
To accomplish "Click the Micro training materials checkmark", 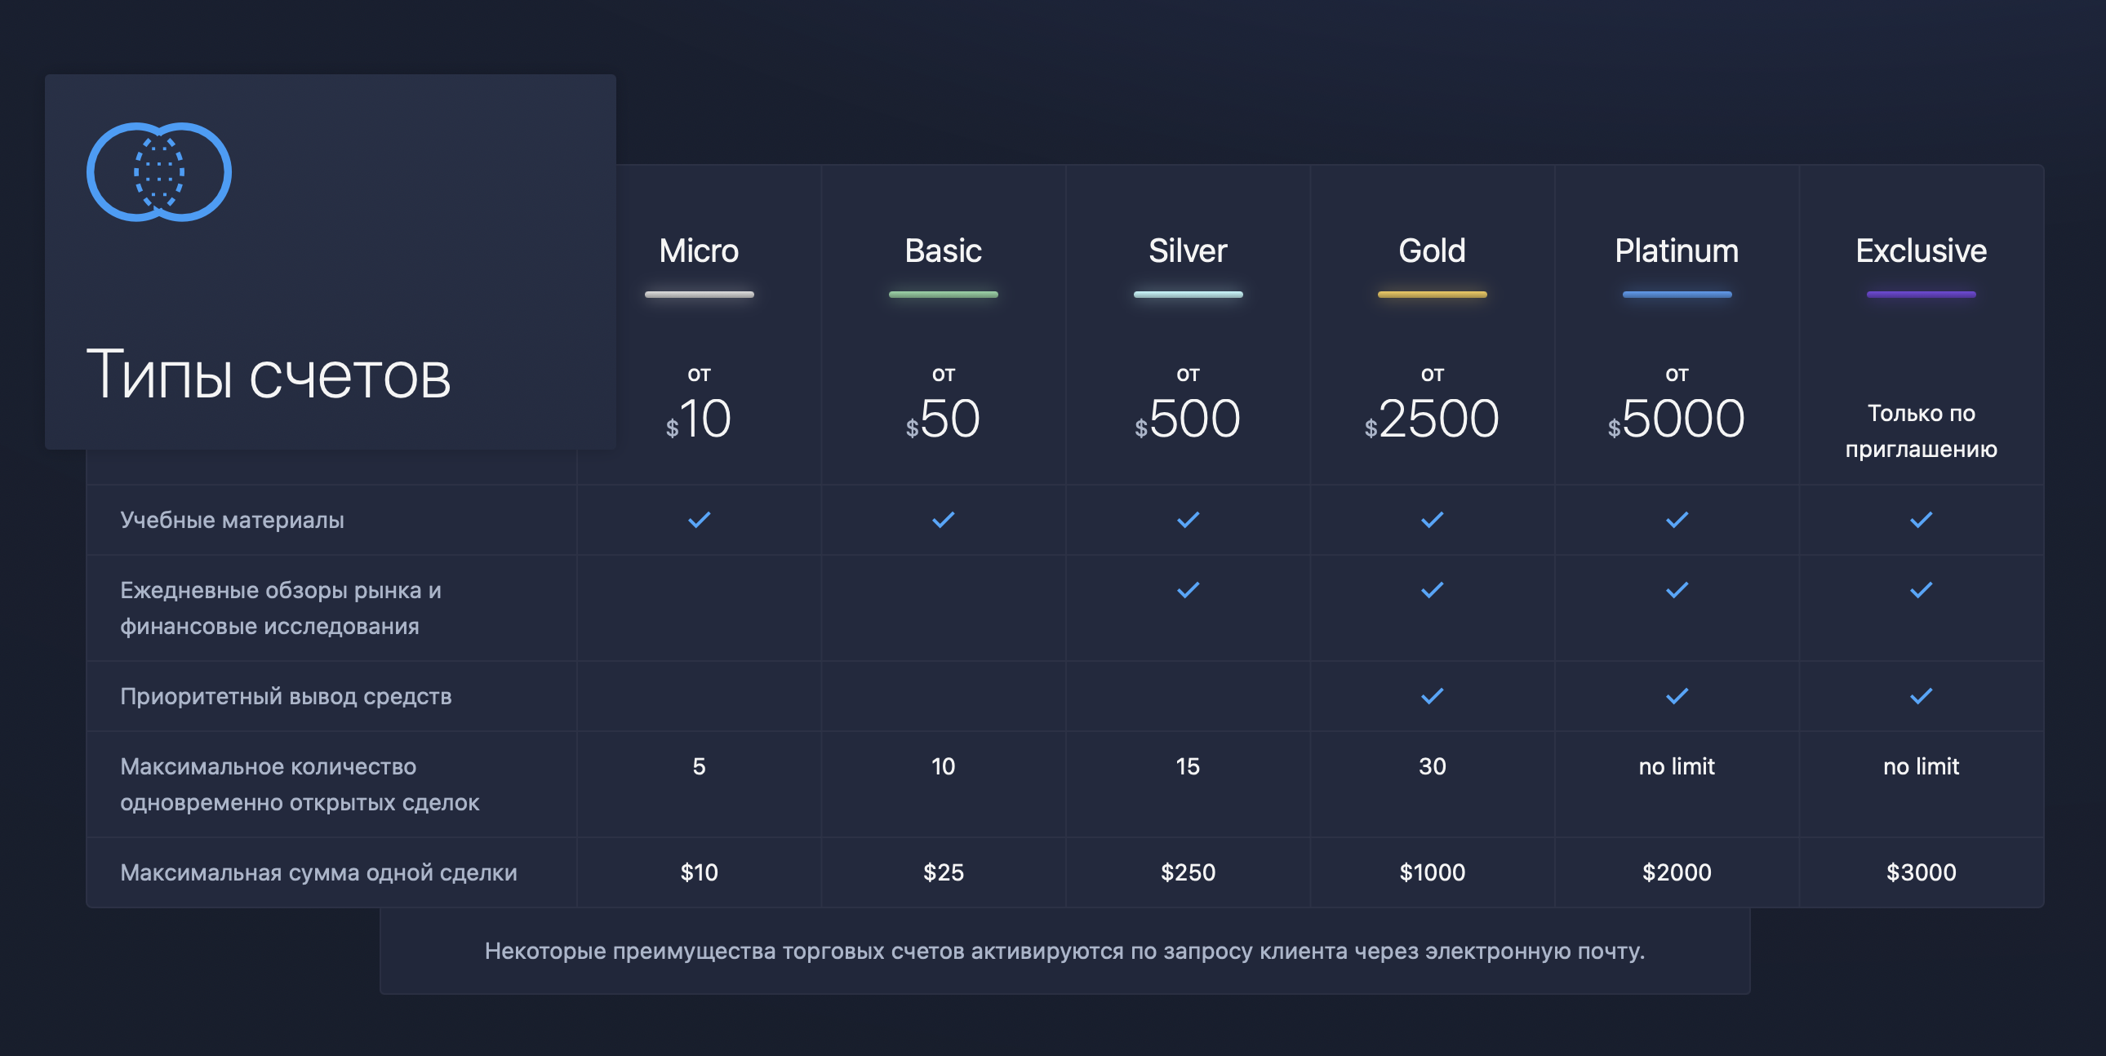I will click(699, 520).
